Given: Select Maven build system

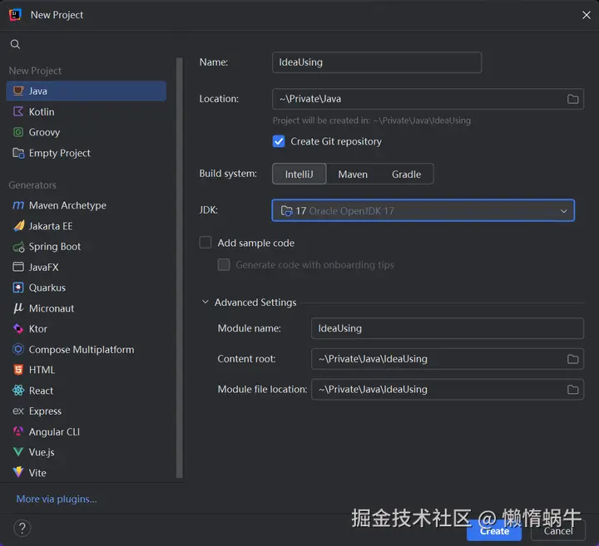Looking at the screenshot, I should (x=353, y=175).
